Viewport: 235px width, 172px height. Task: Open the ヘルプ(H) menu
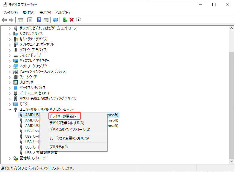click(x=63, y=13)
